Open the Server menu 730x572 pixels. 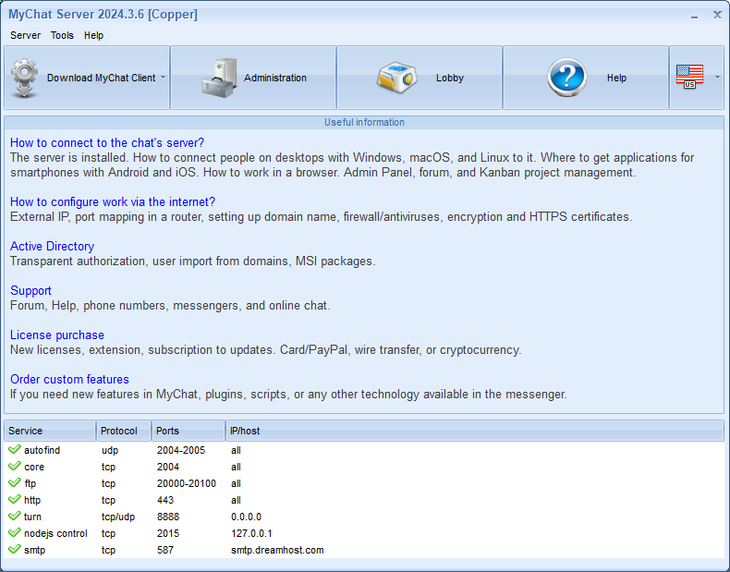pos(25,35)
